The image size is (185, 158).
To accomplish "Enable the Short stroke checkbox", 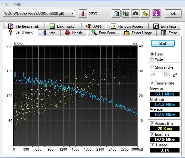I will click(x=152, y=67).
